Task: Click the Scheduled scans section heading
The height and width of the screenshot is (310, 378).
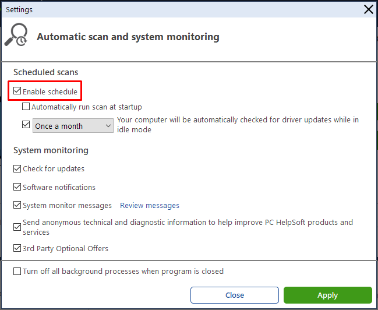Action: click(x=46, y=72)
